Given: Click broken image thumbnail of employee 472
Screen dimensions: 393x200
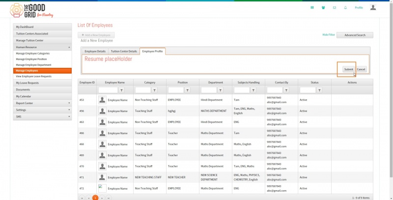Looking at the screenshot, I should click(102, 188).
